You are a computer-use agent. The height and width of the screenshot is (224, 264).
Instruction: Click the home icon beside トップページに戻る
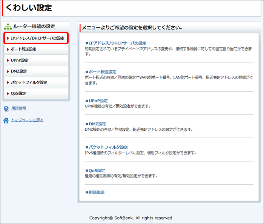coord(6,120)
